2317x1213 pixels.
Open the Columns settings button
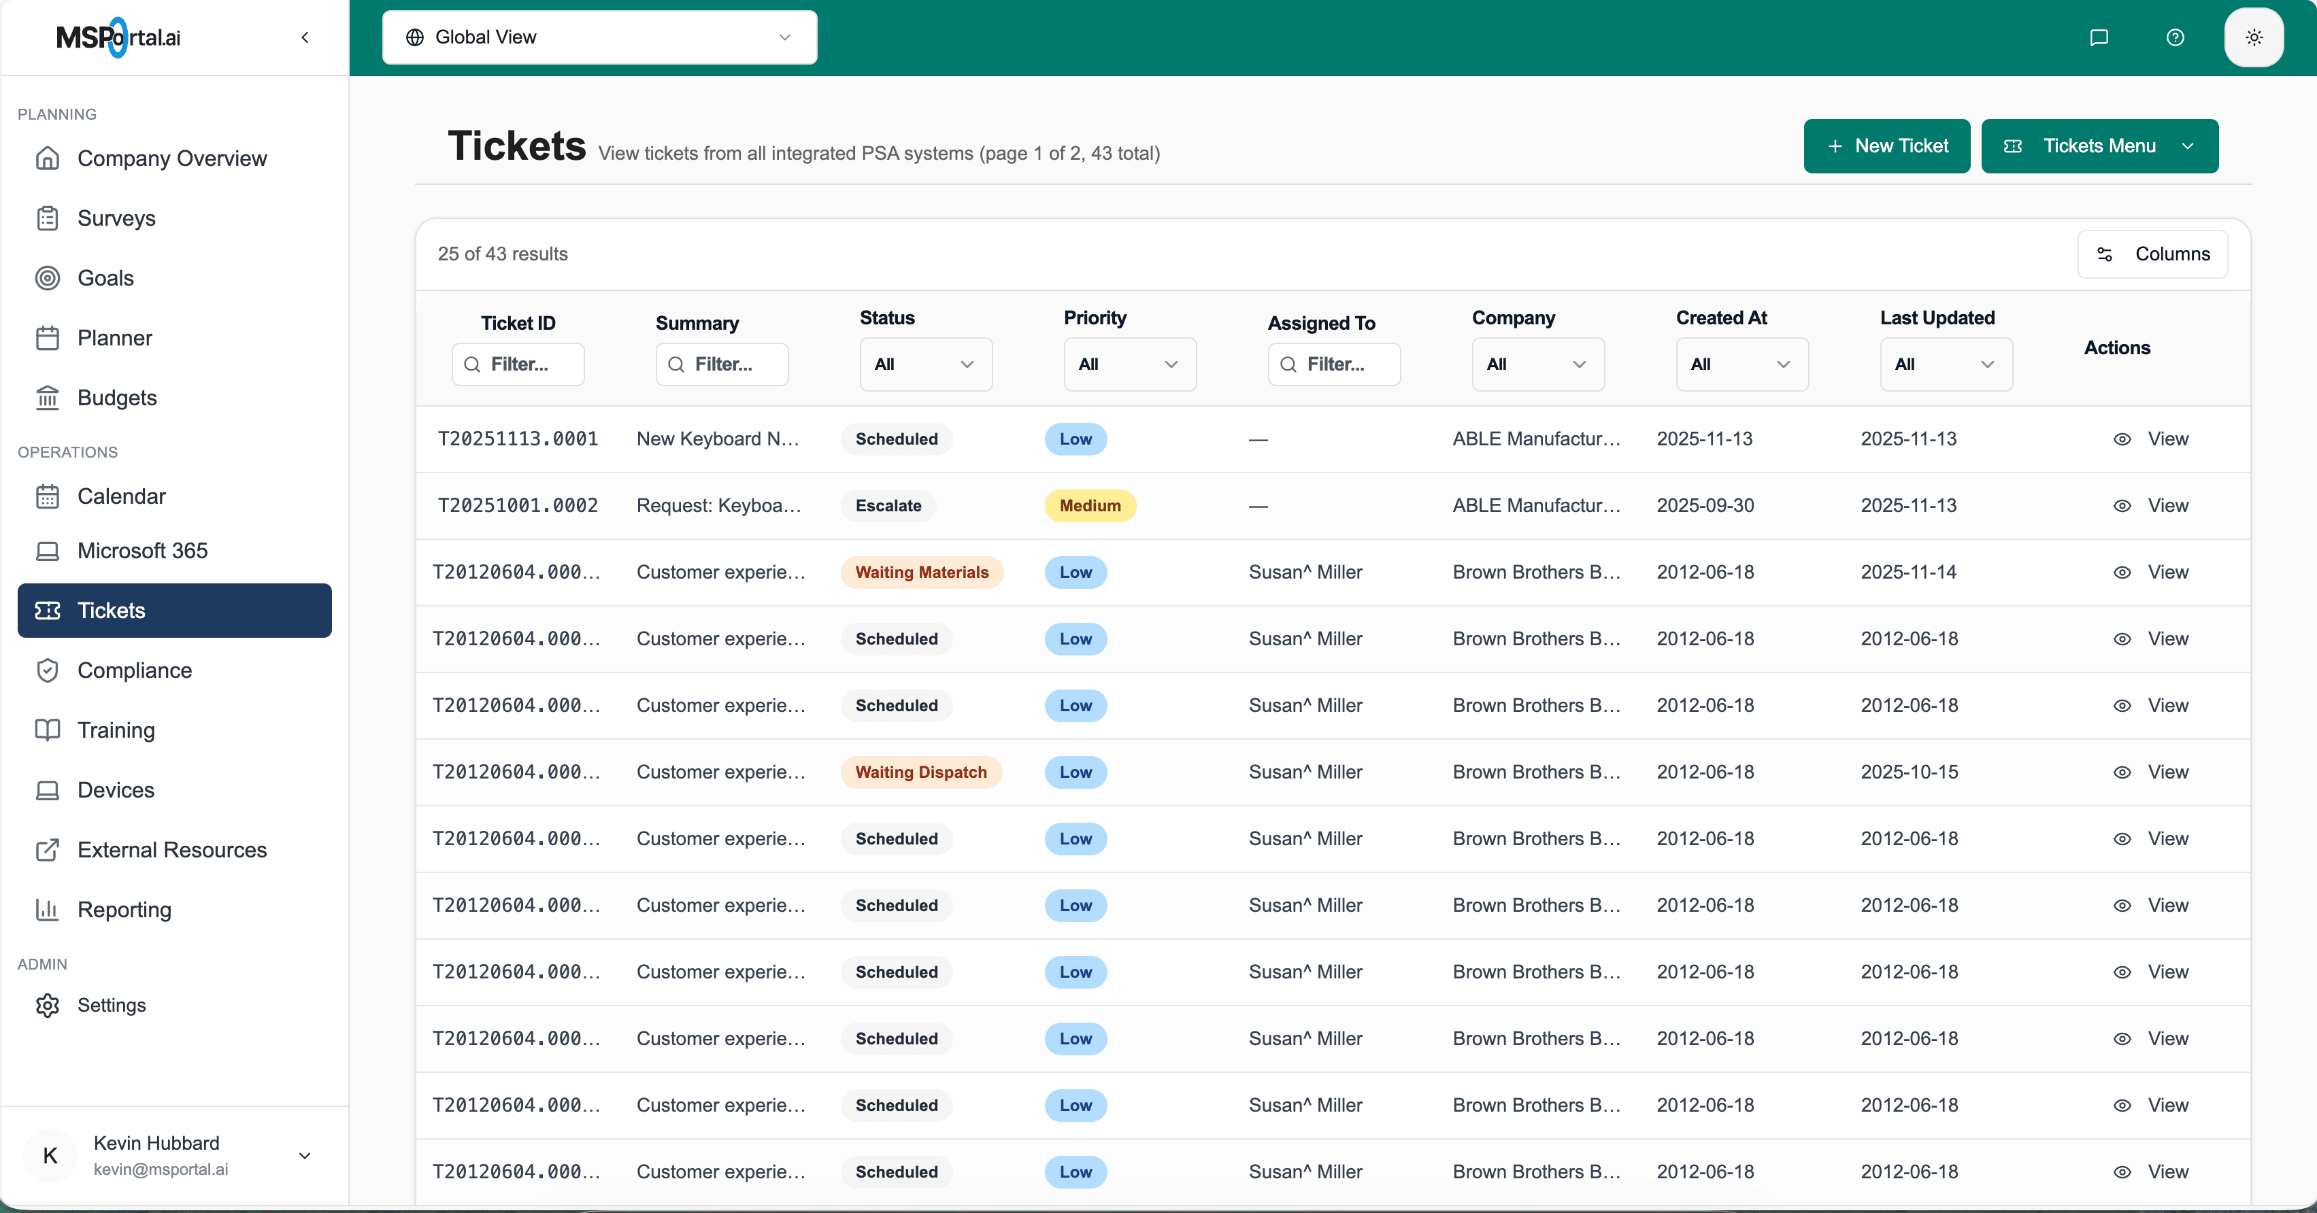pos(2152,254)
